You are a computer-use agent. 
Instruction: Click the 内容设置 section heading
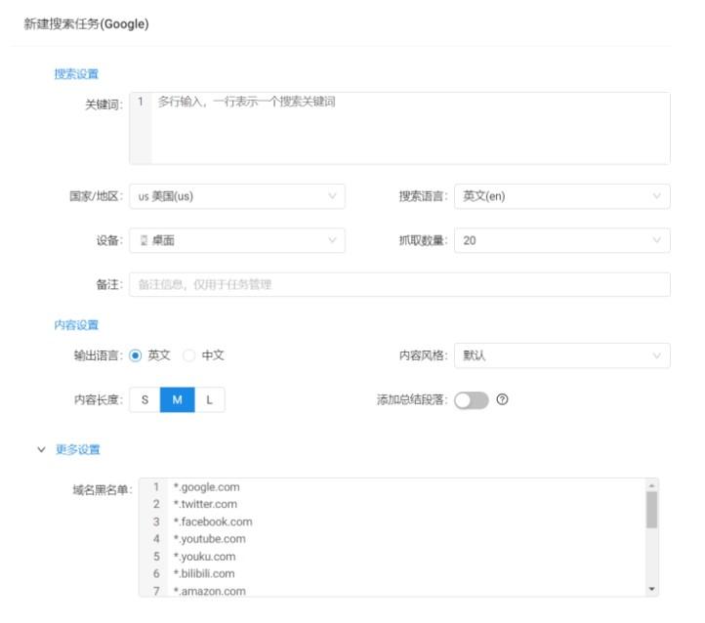(x=76, y=325)
